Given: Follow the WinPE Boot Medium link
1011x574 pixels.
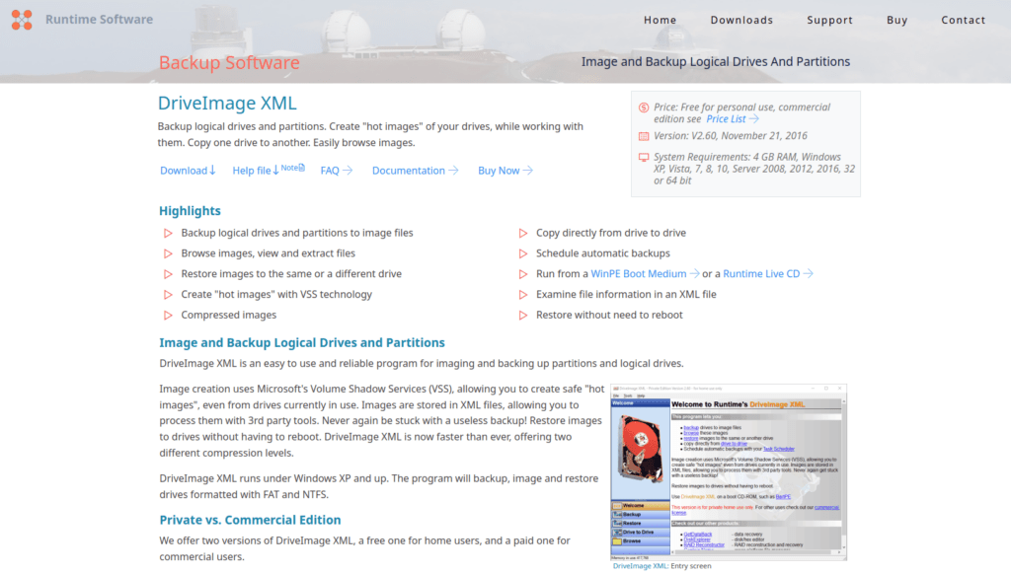Looking at the screenshot, I should pyautogui.click(x=645, y=274).
